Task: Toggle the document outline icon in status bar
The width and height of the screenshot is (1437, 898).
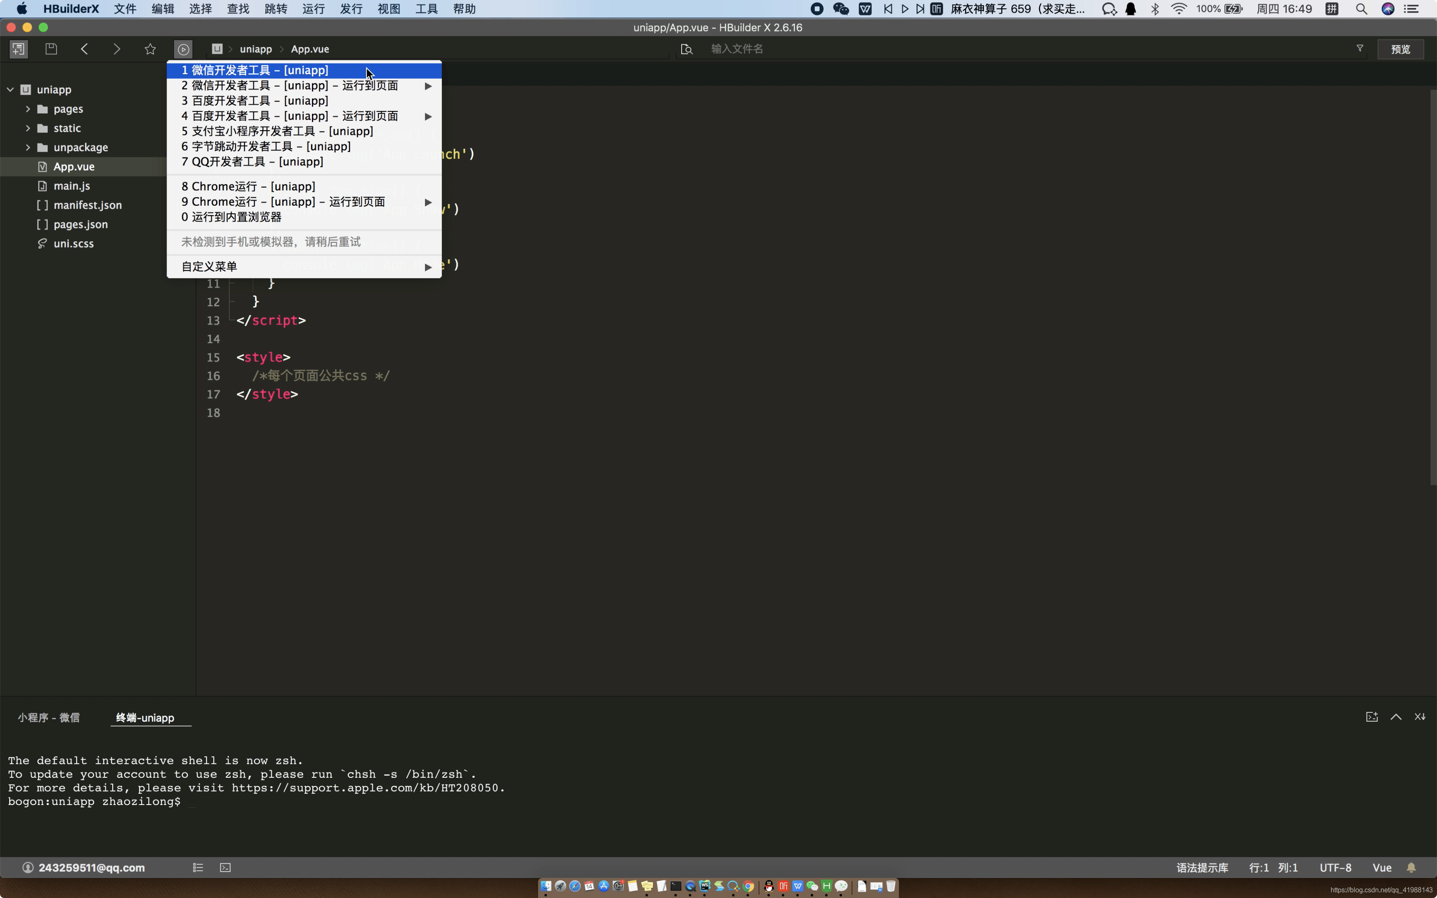Action: point(198,868)
